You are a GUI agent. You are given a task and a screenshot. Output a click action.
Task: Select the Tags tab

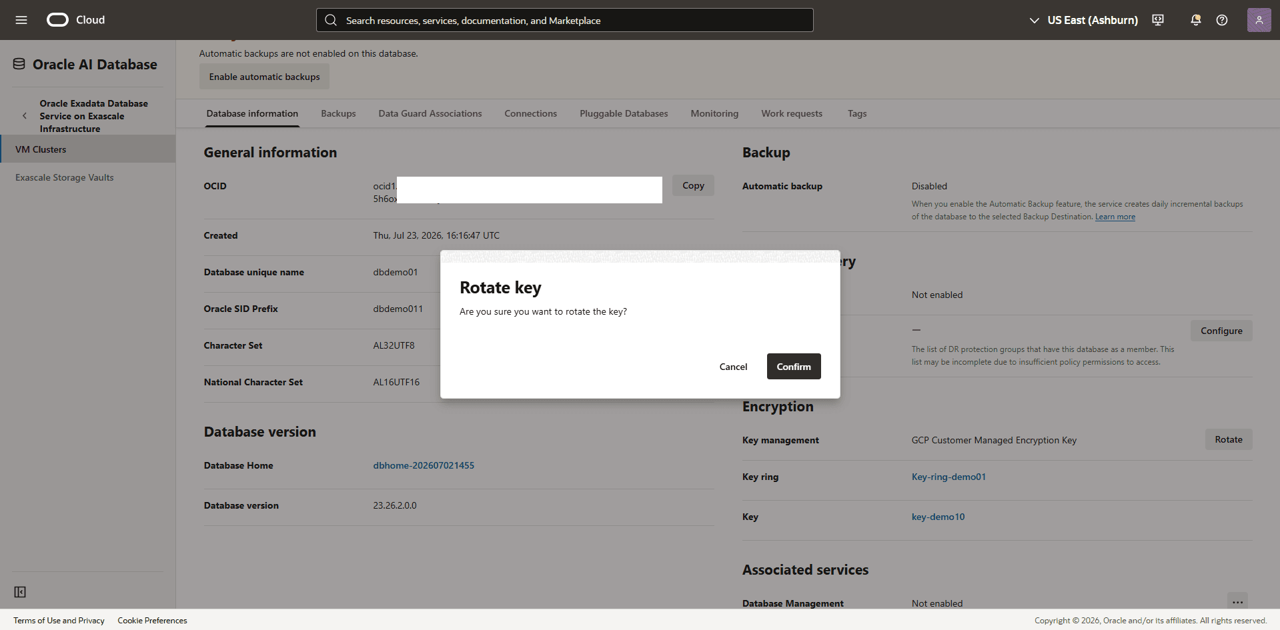point(857,113)
